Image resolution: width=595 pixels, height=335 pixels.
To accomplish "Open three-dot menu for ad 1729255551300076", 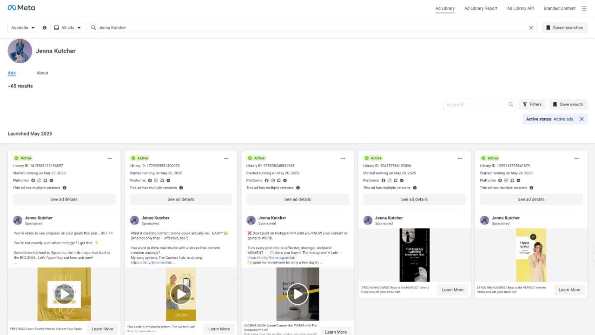I will [x=226, y=158].
